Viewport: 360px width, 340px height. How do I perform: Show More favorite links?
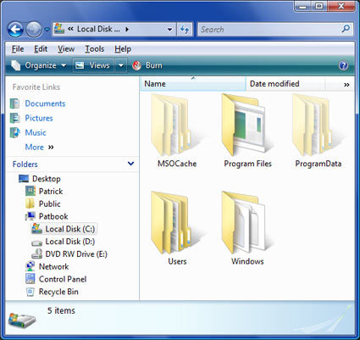[x=39, y=148]
